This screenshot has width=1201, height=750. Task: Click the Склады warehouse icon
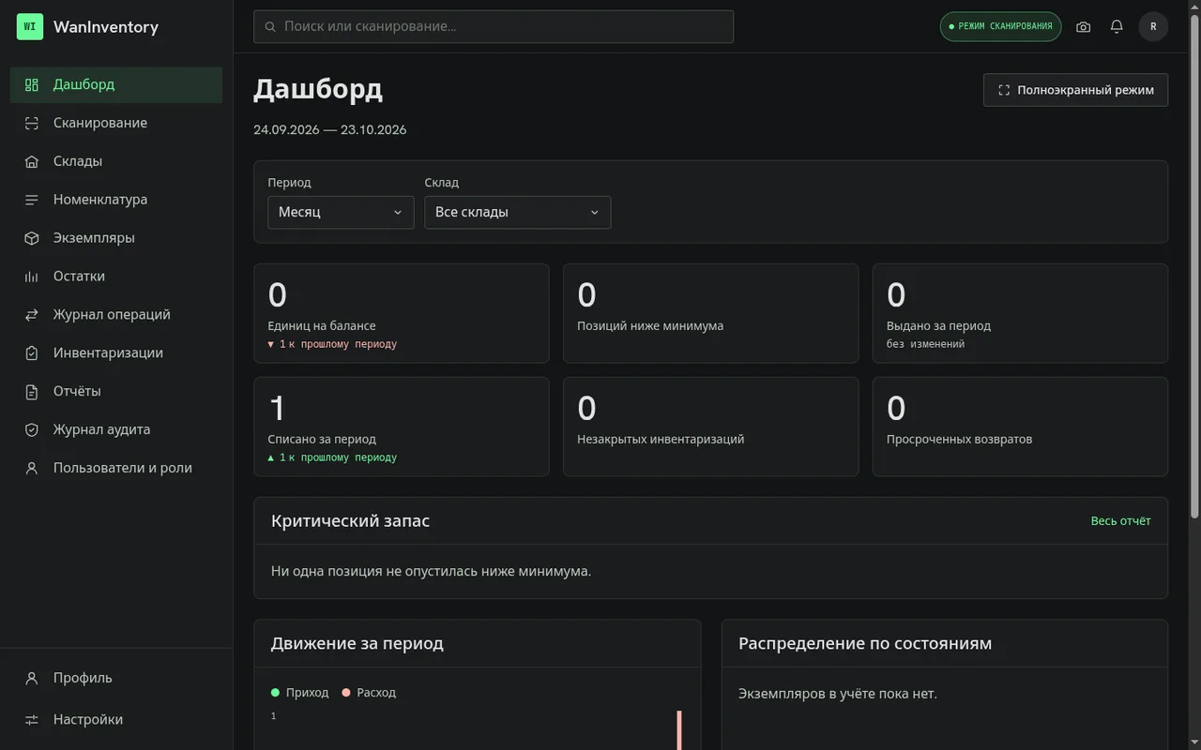point(32,161)
